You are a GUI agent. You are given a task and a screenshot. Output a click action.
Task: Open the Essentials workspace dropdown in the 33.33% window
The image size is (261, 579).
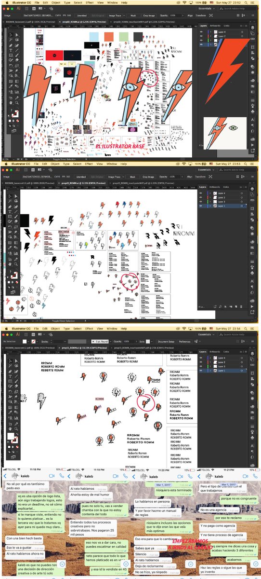(206, 334)
